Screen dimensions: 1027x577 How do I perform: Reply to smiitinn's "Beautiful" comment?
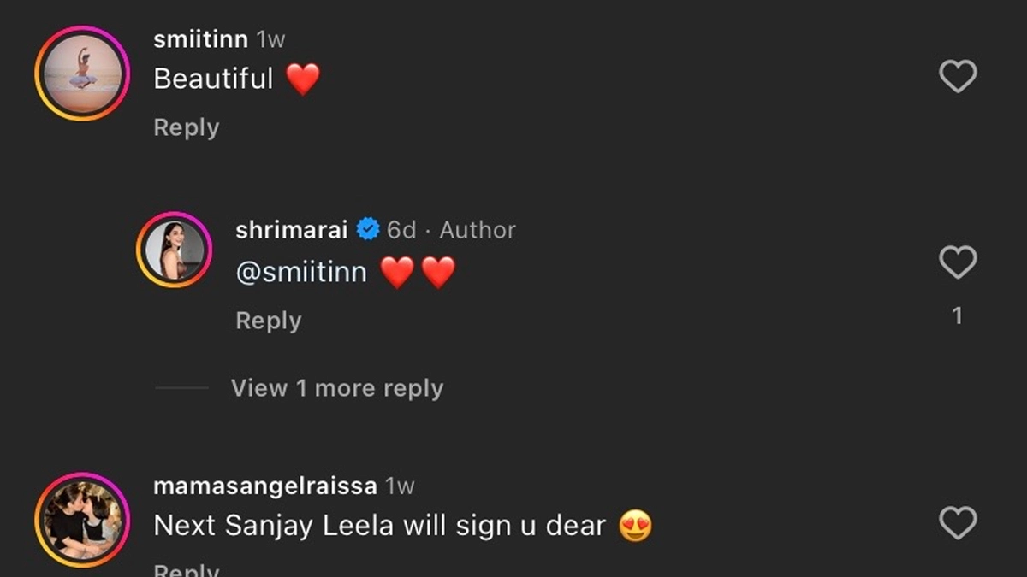[x=187, y=127]
